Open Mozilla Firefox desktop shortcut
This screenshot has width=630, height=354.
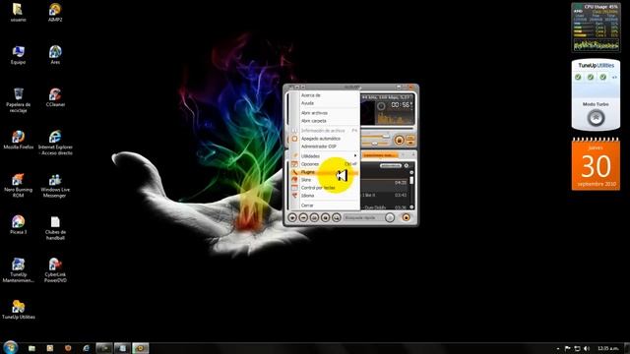(18, 140)
